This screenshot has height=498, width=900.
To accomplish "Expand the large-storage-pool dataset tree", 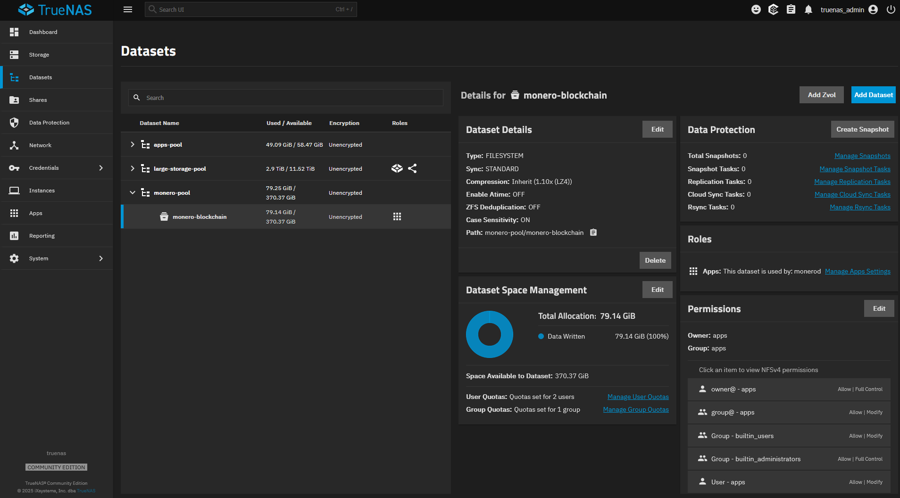I will tap(133, 168).
